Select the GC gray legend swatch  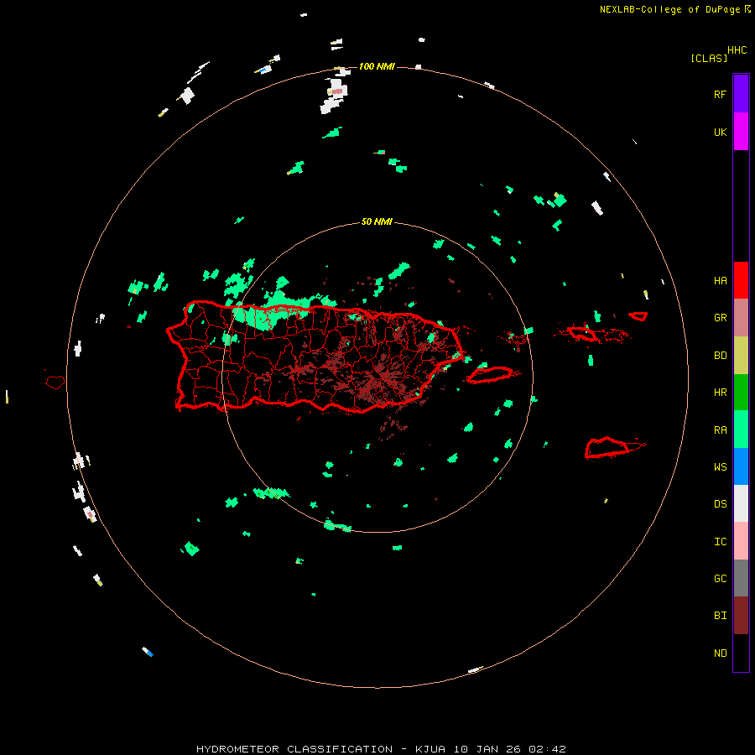pyautogui.click(x=741, y=578)
